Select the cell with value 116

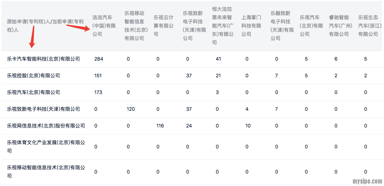coord(160,126)
